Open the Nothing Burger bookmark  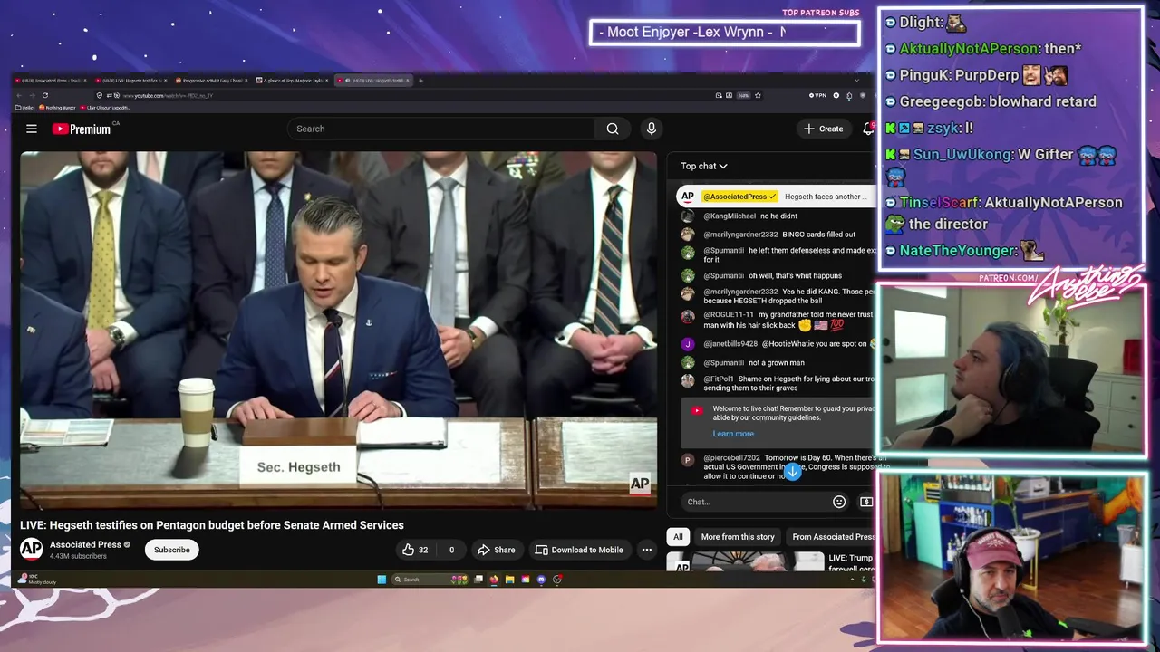coord(59,108)
